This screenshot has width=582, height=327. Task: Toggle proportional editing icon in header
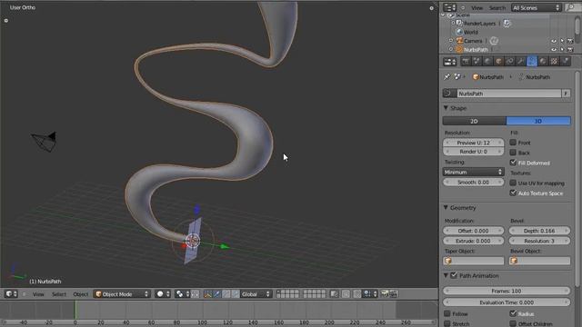click(346, 294)
